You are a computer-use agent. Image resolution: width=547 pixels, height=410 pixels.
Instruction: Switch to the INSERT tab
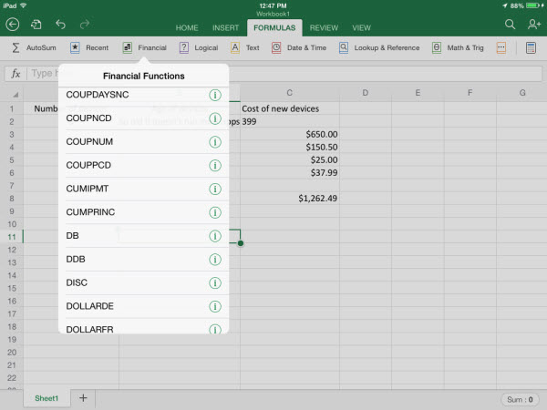coord(225,28)
